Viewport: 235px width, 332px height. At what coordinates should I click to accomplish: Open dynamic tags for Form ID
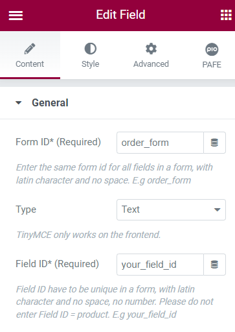214,143
